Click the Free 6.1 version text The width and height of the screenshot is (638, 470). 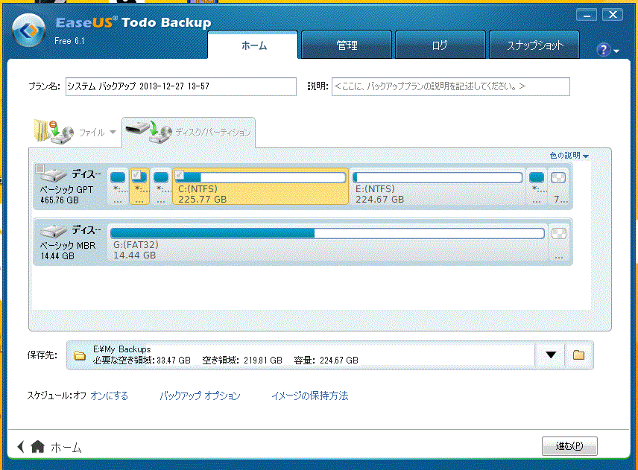tap(69, 41)
